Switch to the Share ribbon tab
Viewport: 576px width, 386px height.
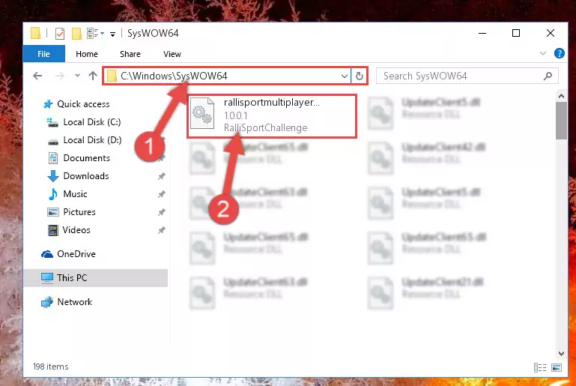point(130,54)
